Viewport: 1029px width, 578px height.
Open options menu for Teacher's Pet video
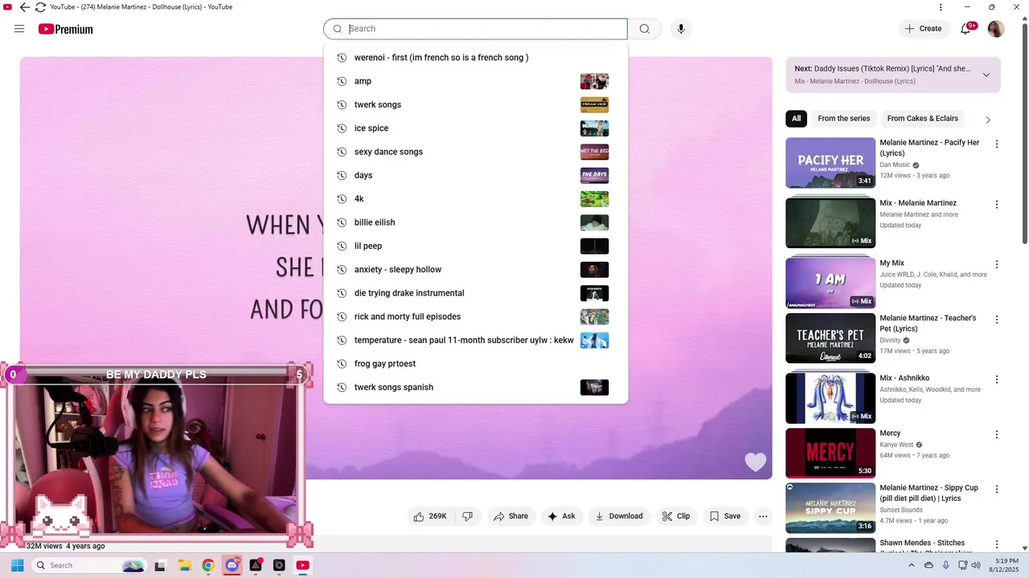click(997, 320)
